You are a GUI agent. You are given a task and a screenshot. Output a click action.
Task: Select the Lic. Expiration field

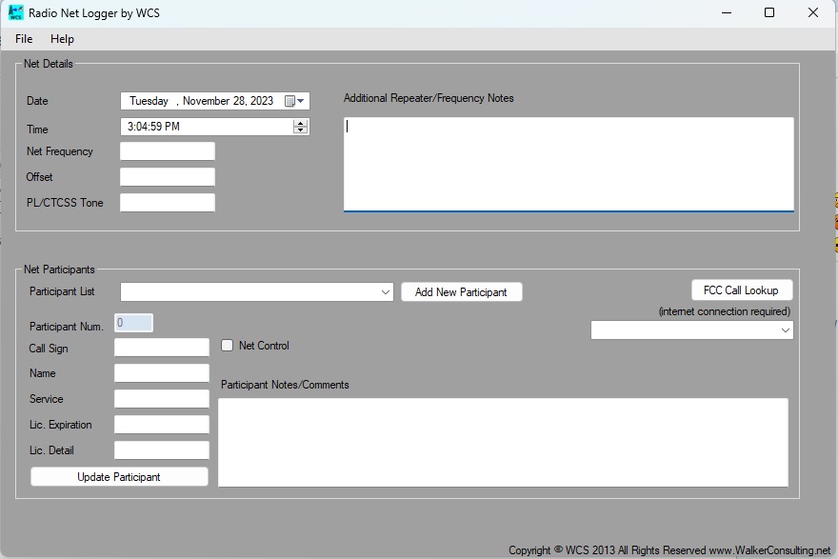(x=162, y=425)
